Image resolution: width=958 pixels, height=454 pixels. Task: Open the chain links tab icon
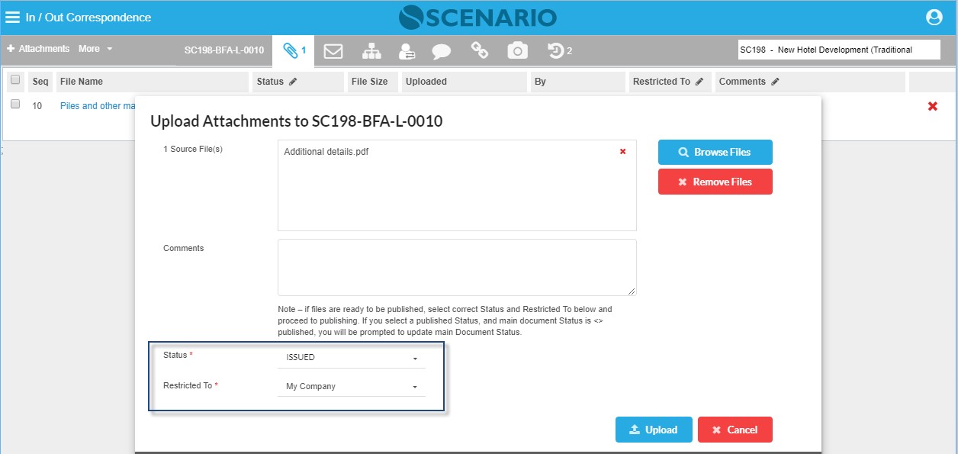point(479,50)
